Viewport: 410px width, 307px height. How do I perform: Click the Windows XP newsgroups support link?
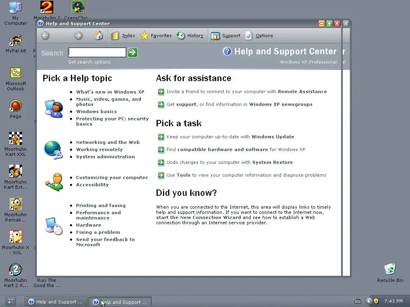coord(239,104)
